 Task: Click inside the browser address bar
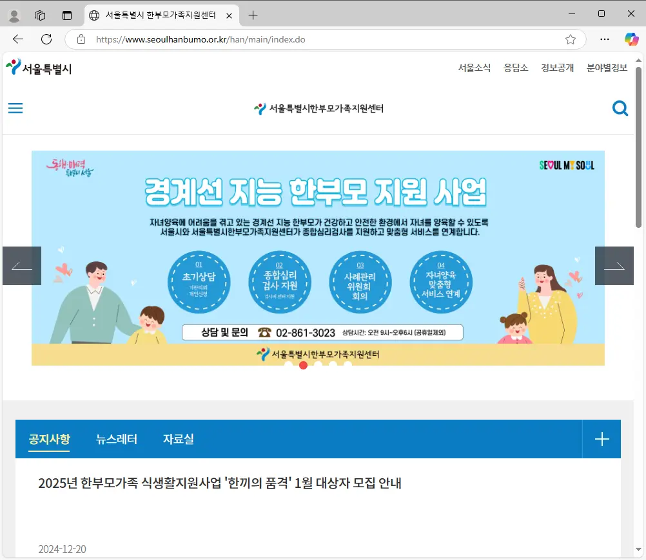pos(258,39)
